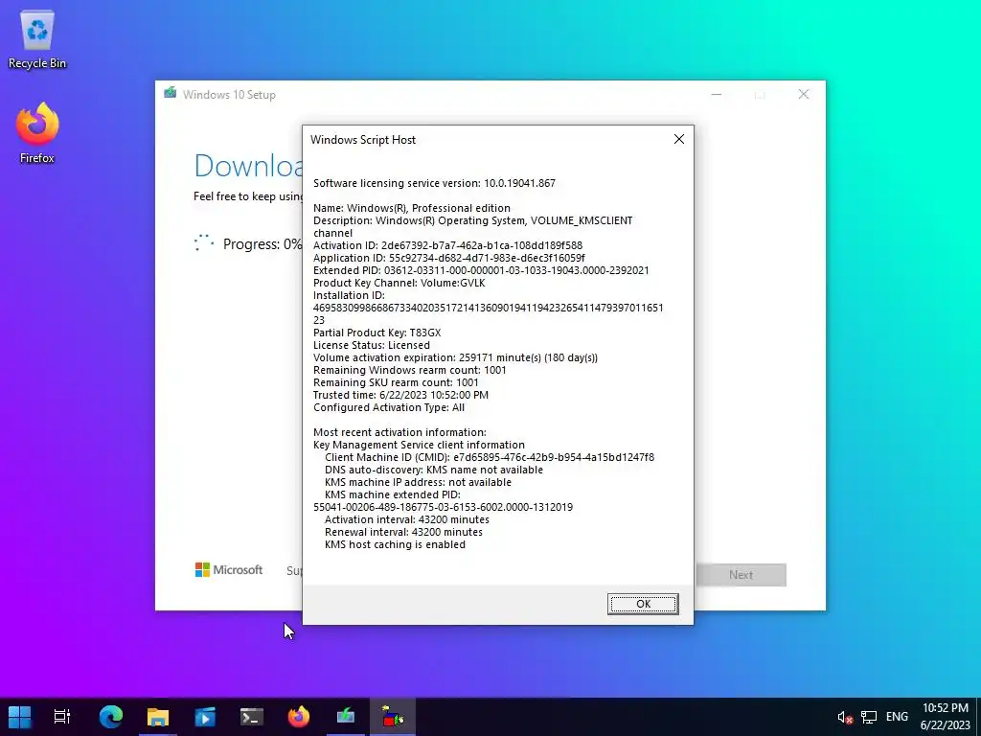Click the software licensing service version line
Image resolution: width=981 pixels, height=736 pixels.
point(434,183)
